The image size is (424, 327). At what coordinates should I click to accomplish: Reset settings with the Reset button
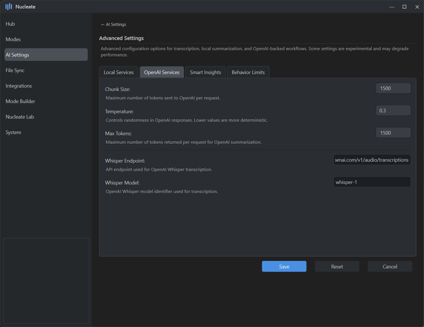pyautogui.click(x=337, y=267)
